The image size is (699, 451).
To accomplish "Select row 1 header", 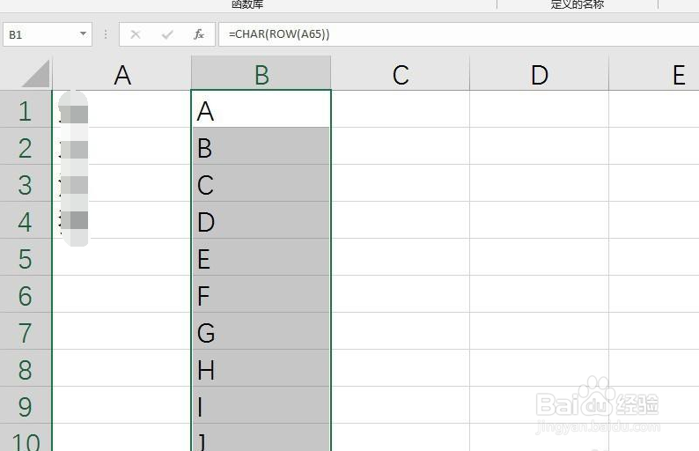I will coord(26,109).
